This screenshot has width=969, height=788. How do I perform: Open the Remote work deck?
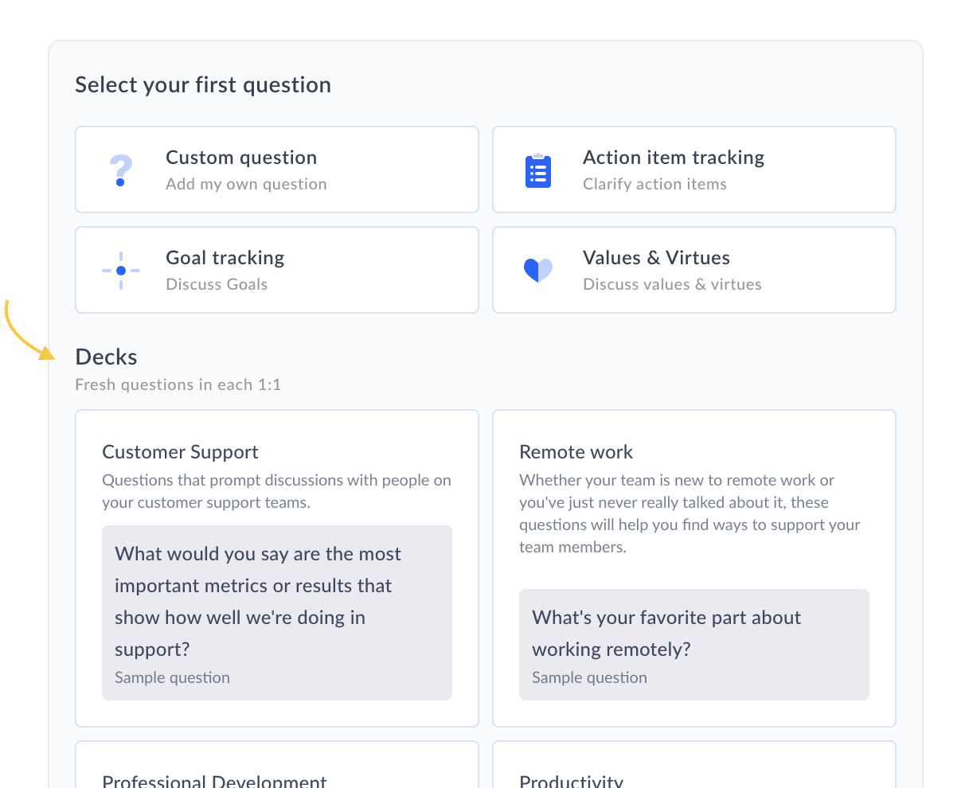tap(576, 452)
